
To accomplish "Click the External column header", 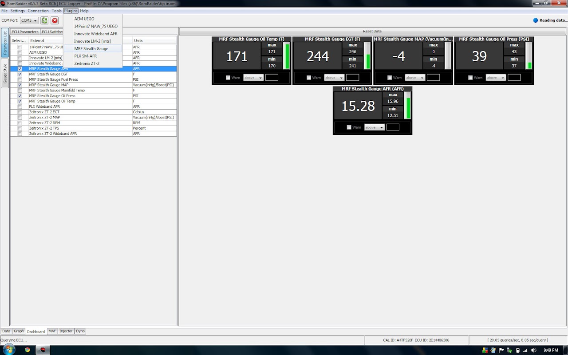I will [80, 40].
